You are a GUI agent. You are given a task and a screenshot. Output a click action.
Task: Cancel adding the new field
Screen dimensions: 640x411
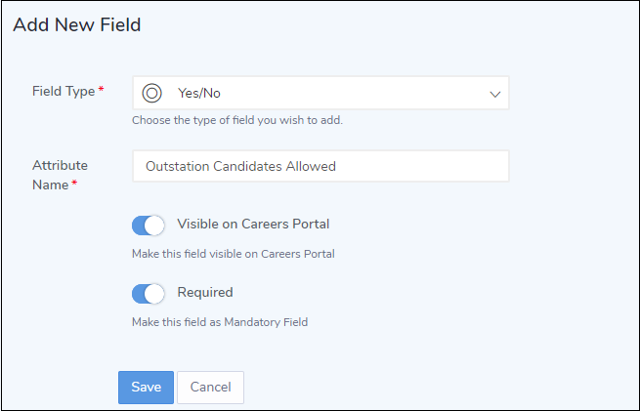click(210, 388)
